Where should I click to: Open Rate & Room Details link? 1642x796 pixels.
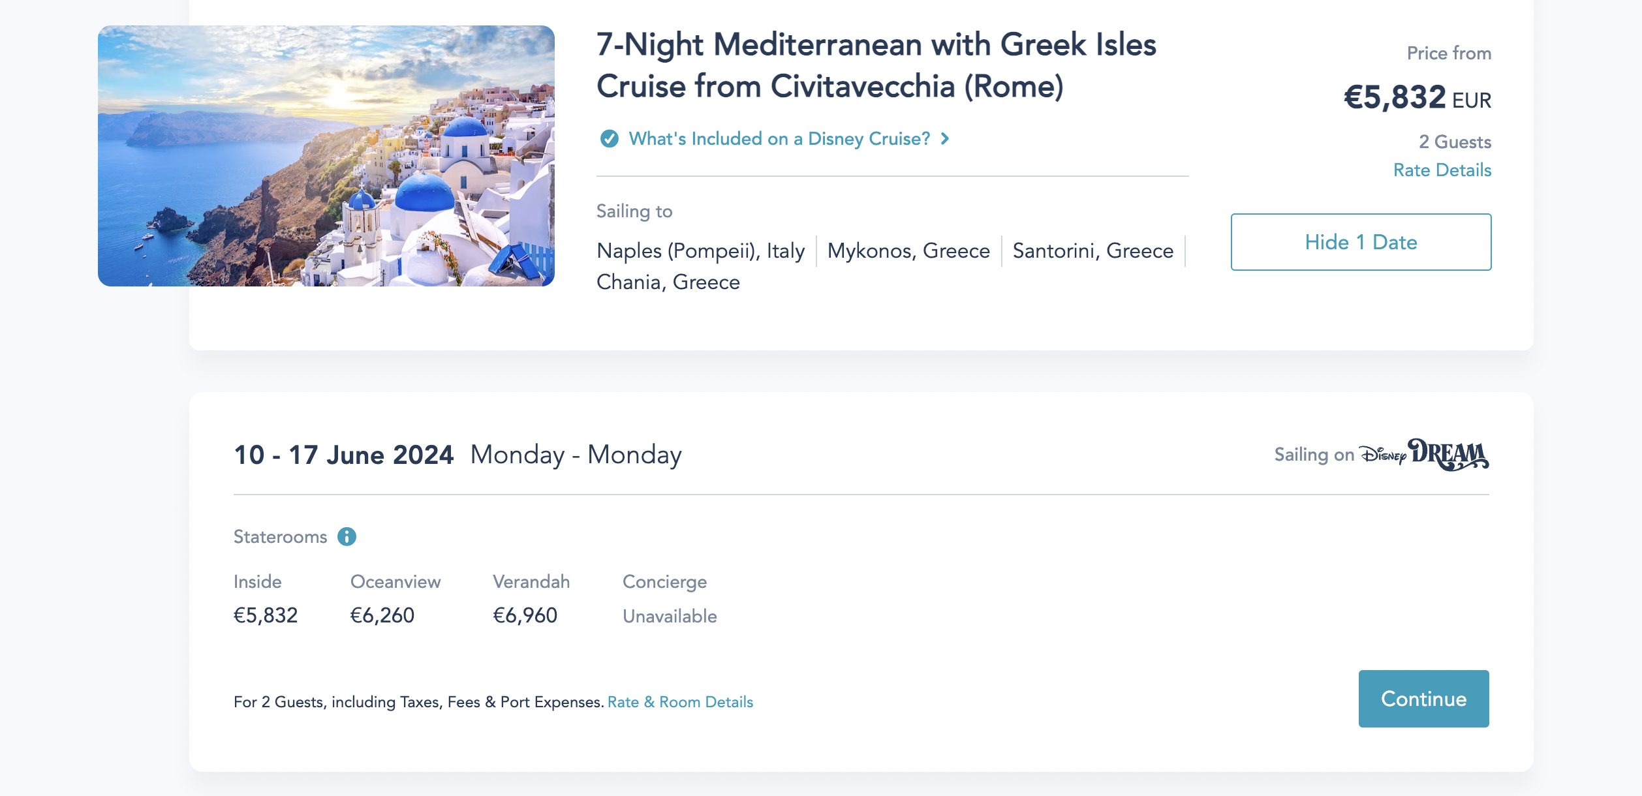point(680,702)
